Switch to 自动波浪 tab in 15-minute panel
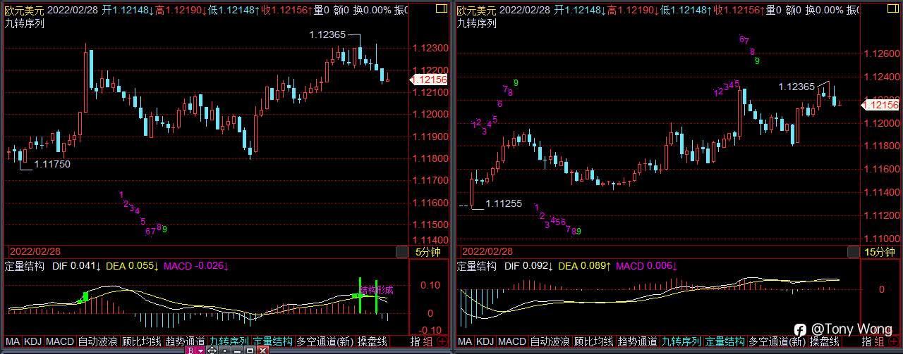903x354 pixels. point(551,341)
